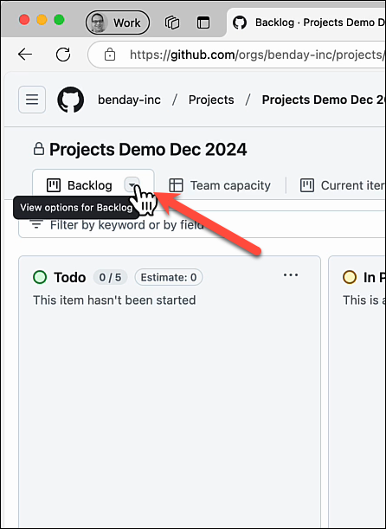
Task: Open view options dropdown for Backlog
Action: click(x=132, y=185)
